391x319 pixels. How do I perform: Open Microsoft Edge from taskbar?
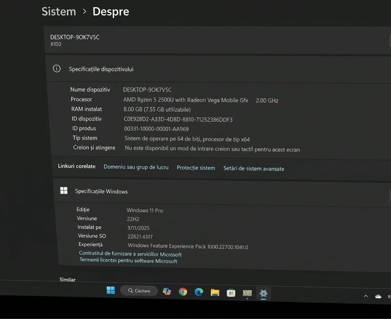pyautogui.click(x=199, y=292)
